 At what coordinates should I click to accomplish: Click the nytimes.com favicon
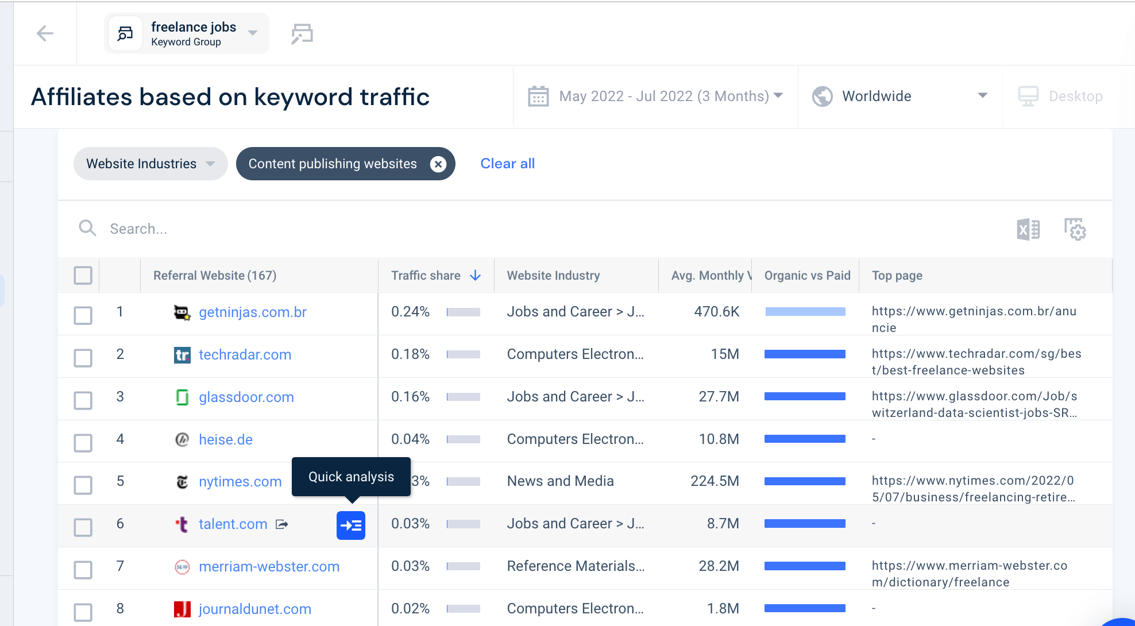pos(182,482)
